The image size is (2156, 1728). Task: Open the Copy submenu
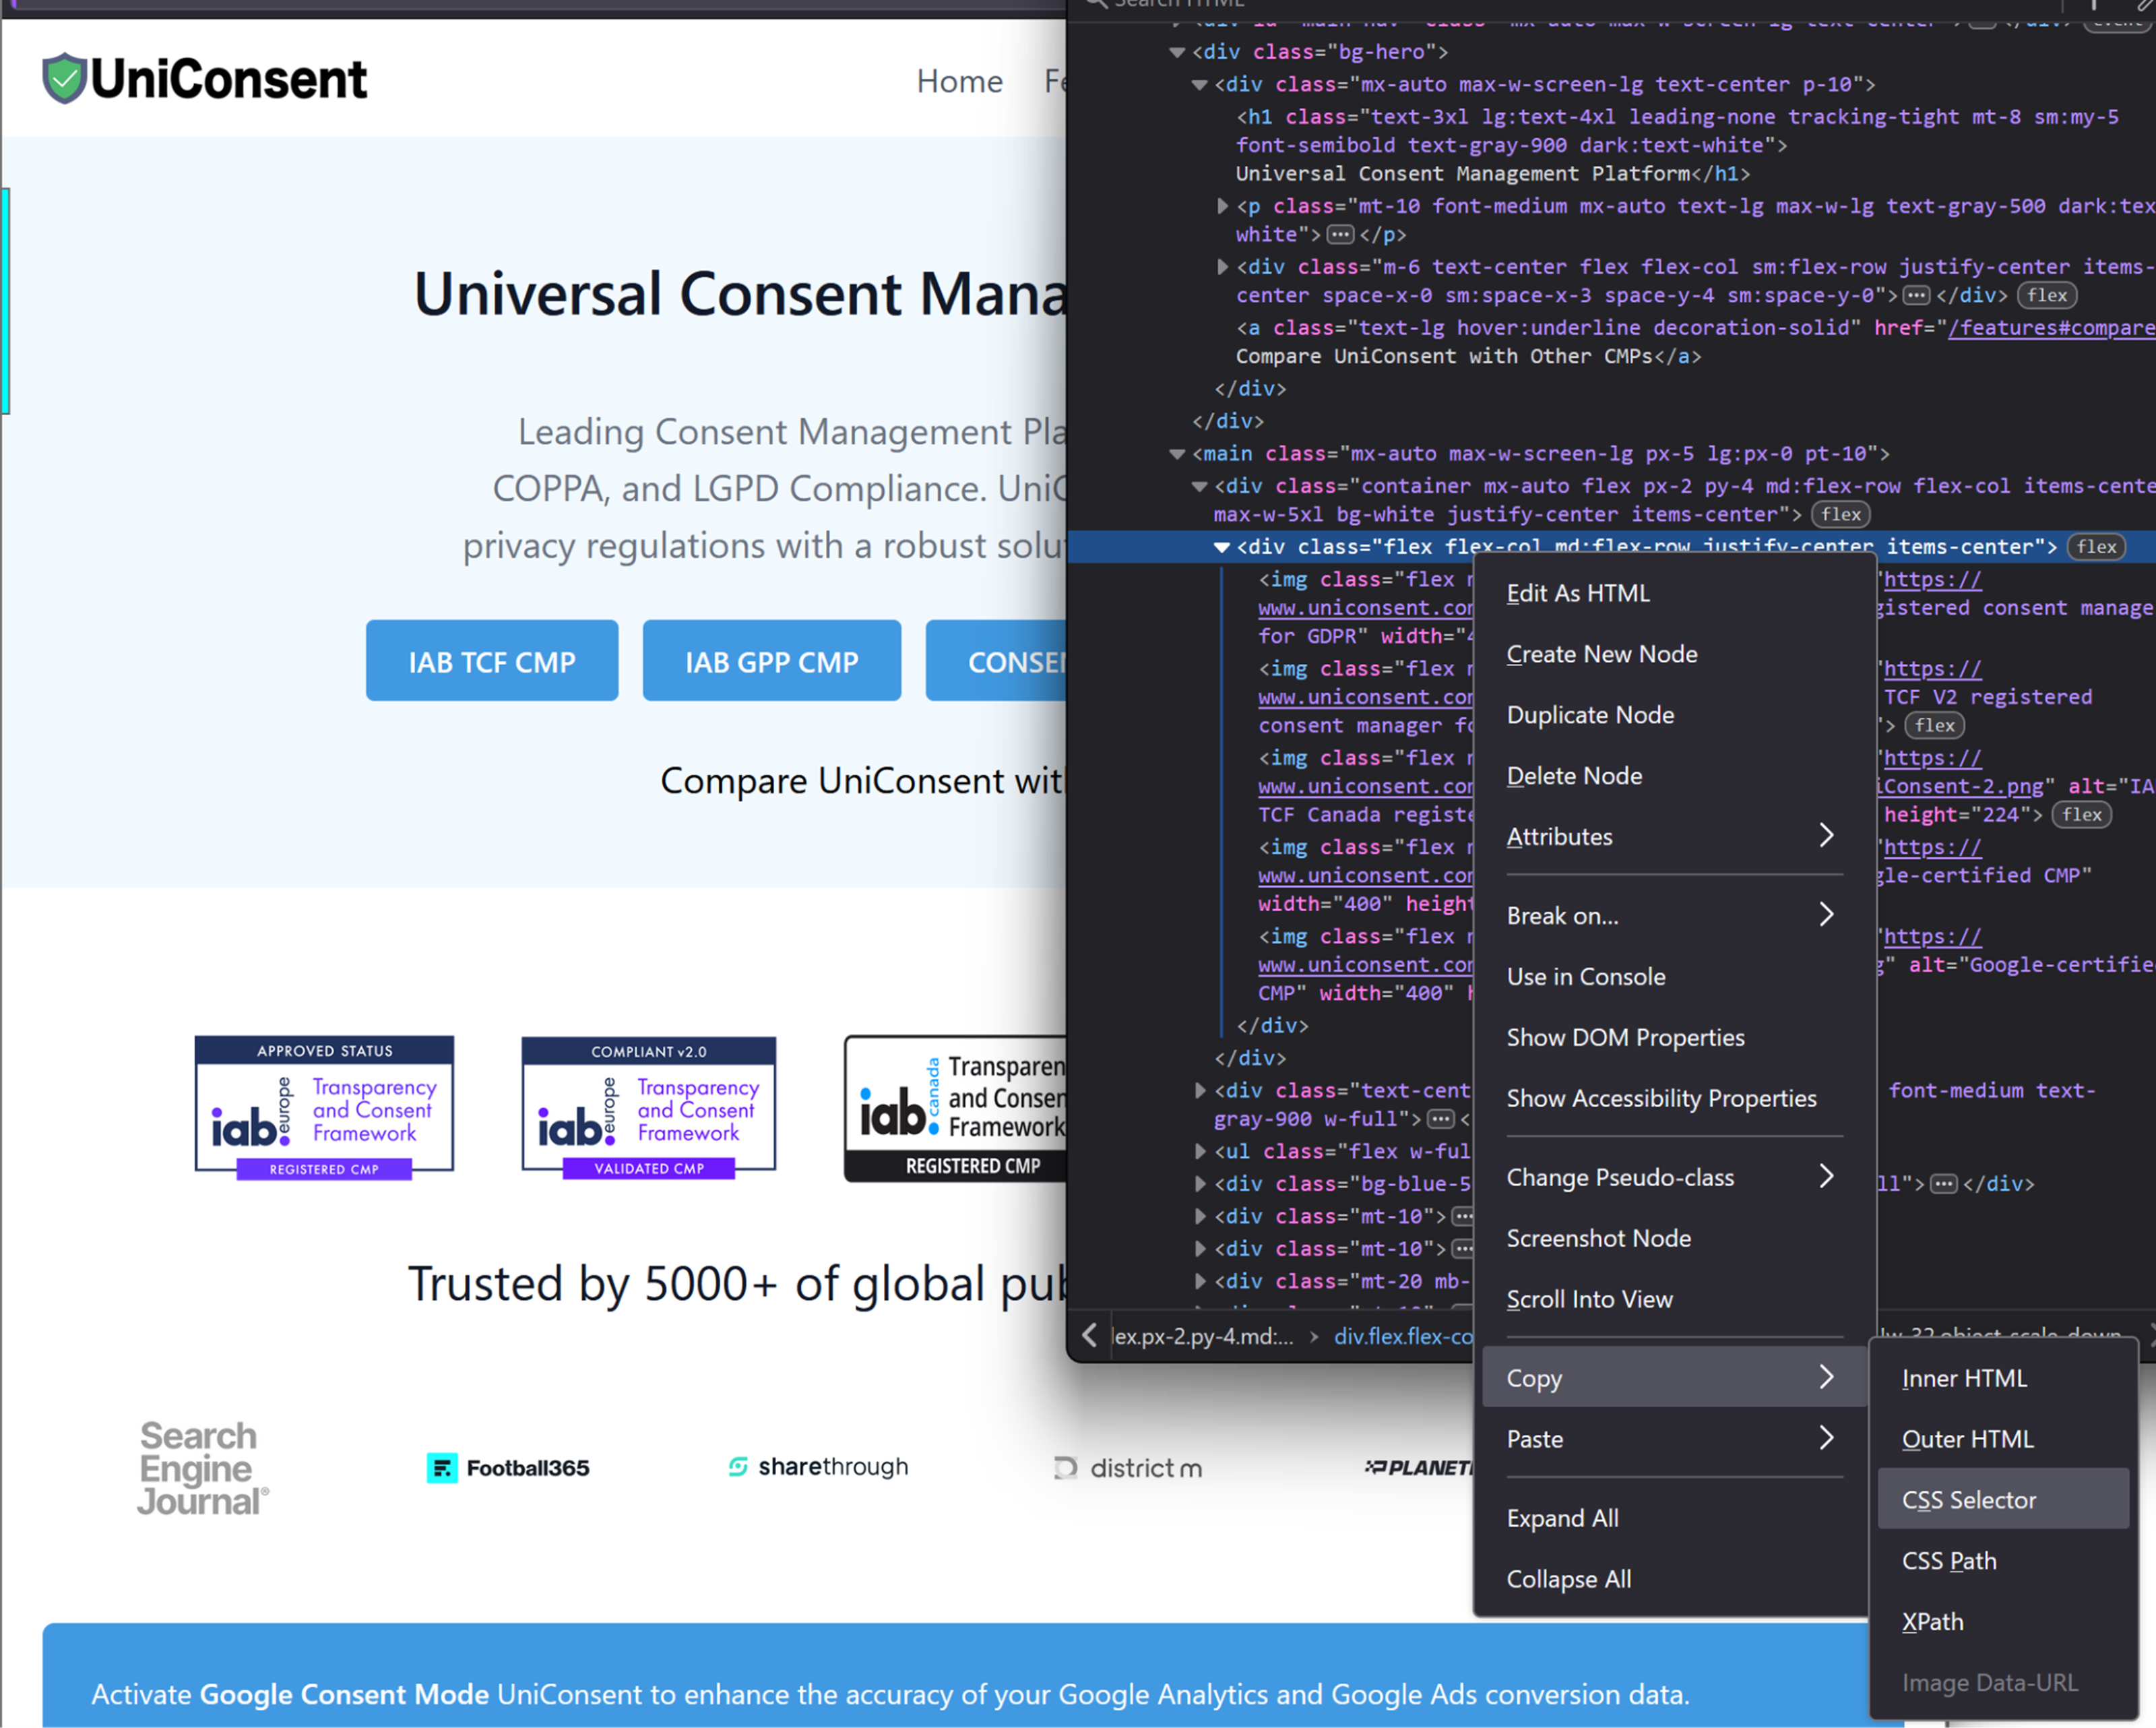tap(1674, 1378)
